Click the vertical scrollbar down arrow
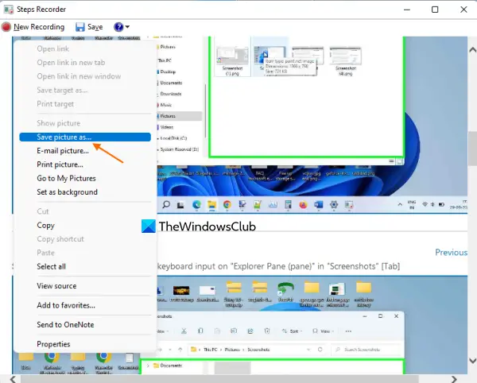The width and height of the screenshot is (477, 383). [472, 361]
